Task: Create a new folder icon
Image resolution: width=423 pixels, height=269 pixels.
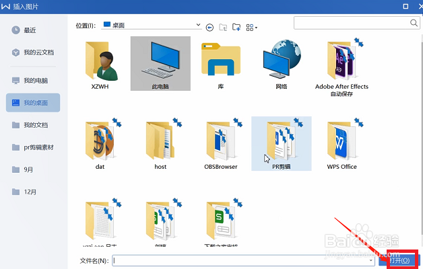Action: click(236, 27)
